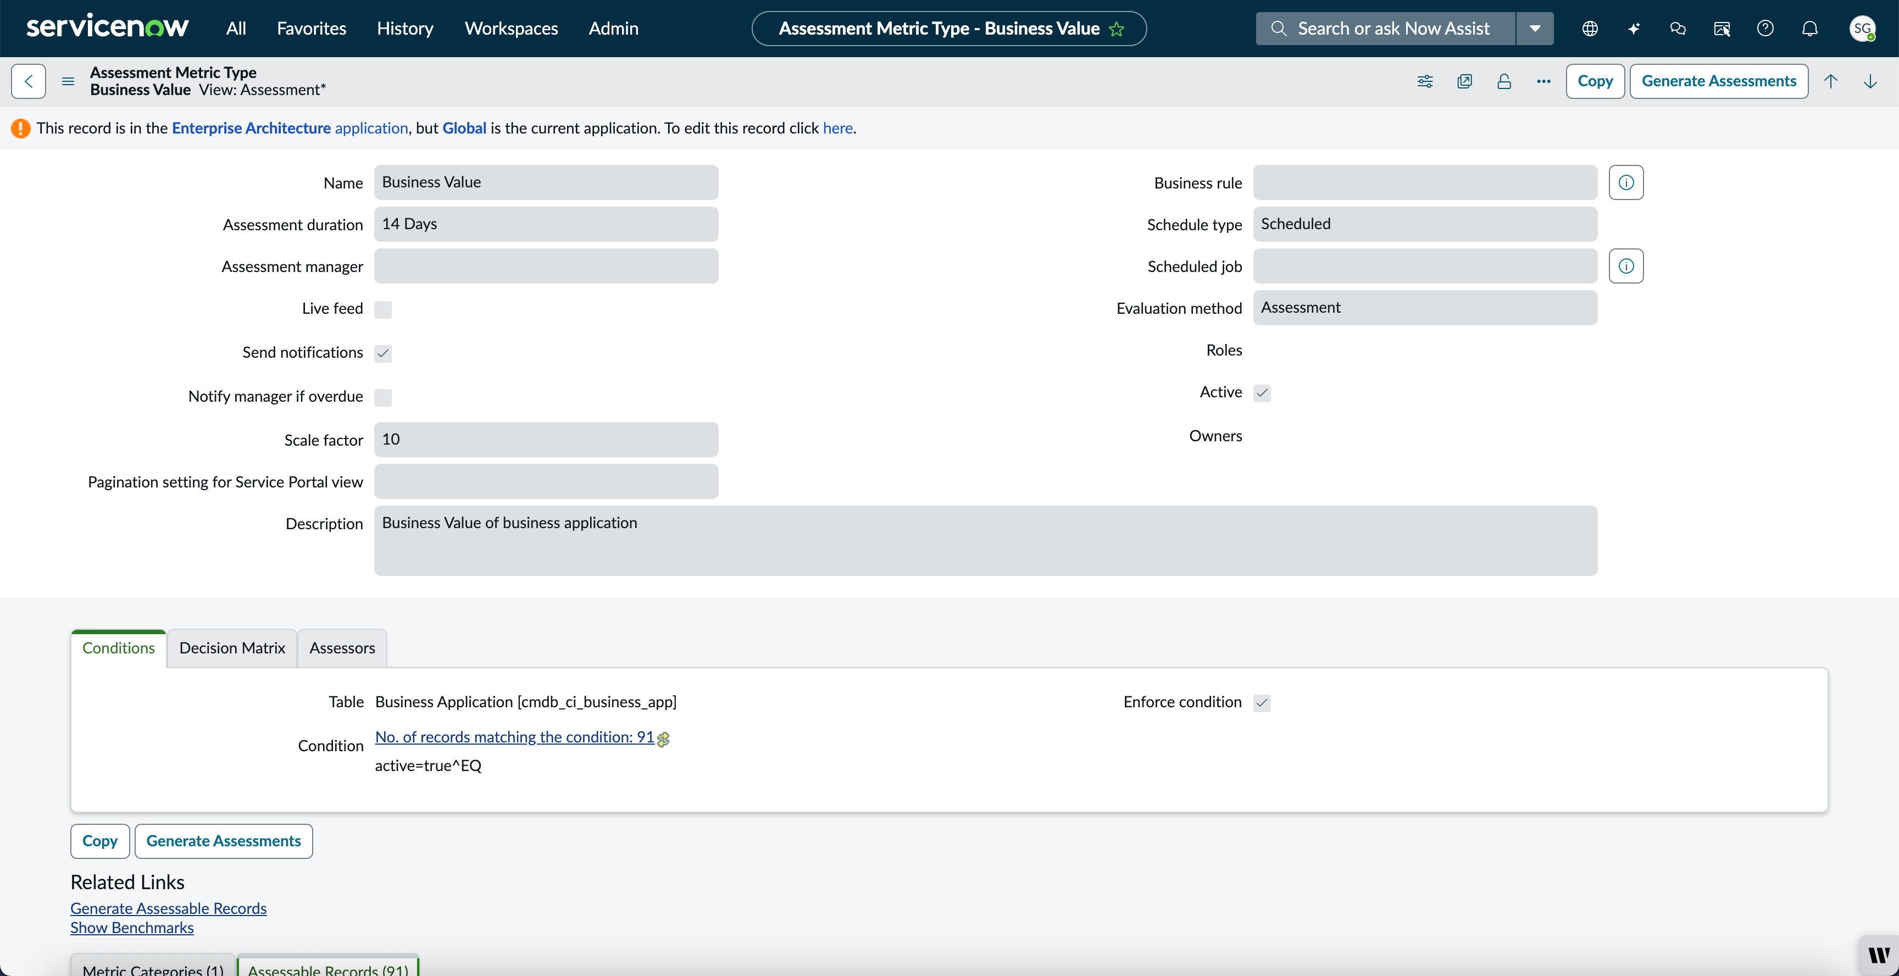Screen dimensions: 1899x976
Task: Click the Global application link
Action: 464,128
